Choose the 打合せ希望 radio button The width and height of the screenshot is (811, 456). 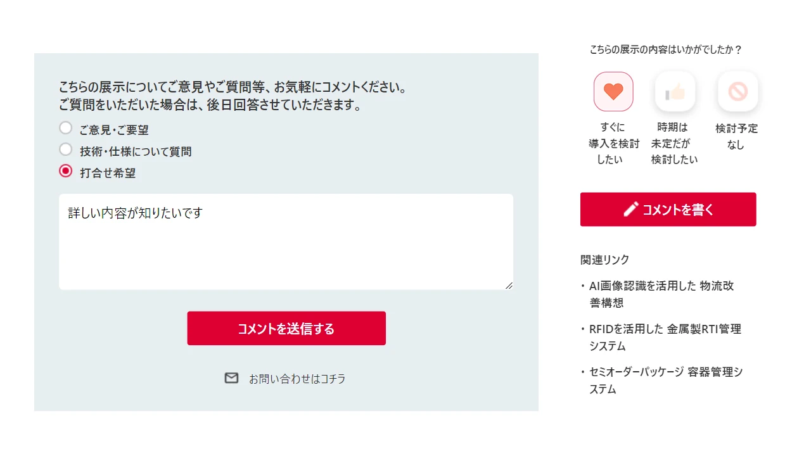pos(65,171)
